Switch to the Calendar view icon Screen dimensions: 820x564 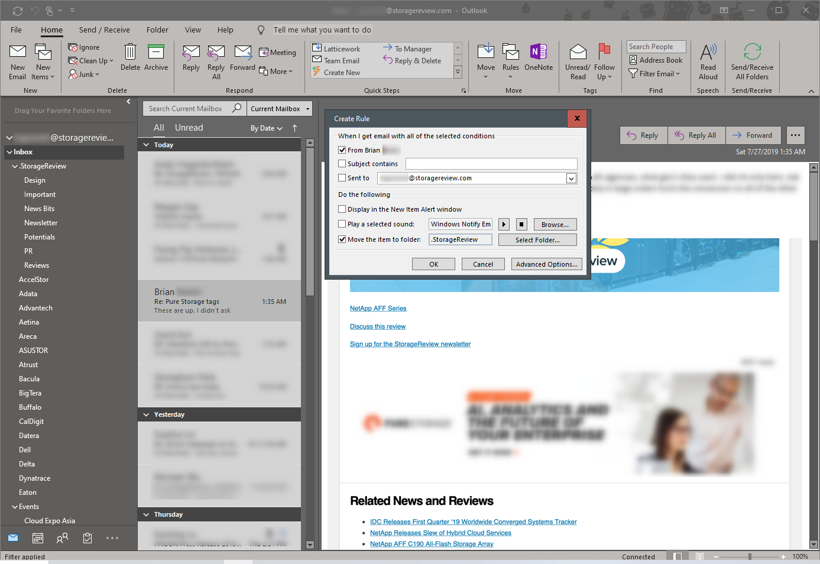pos(38,537)
